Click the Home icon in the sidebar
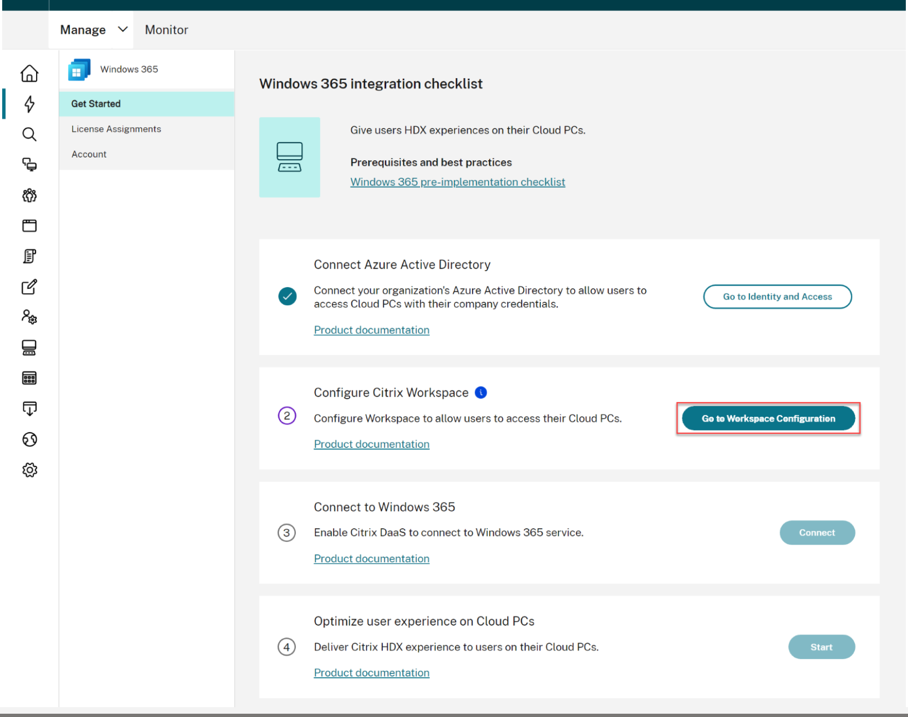The width and height of the screenshot is (908, 717). click(30, 73)
